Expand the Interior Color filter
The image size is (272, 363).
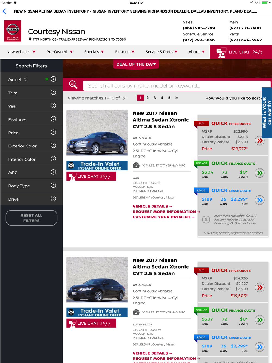pyautogui.click(x=54, y=159)
